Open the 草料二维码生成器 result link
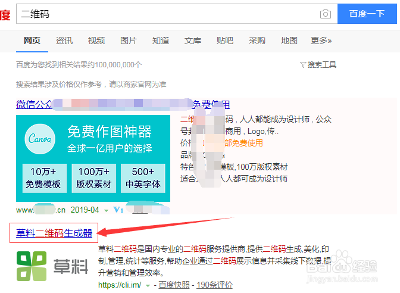This screenshot has width=400, height=293. tap(54, 233)
